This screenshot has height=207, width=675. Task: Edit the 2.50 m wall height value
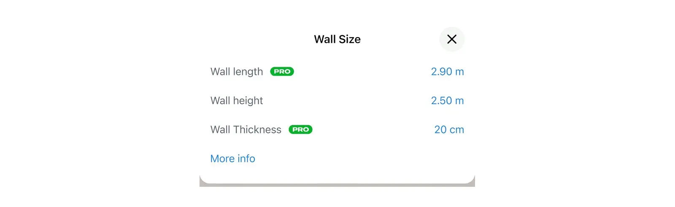point(447,101)
